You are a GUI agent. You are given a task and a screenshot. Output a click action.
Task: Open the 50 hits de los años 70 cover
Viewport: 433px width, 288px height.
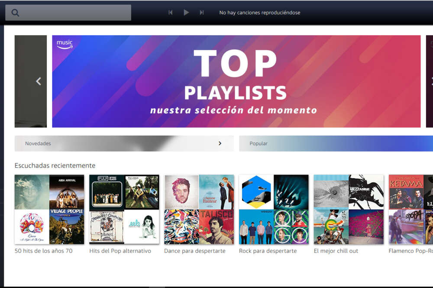tap(49, 209)
